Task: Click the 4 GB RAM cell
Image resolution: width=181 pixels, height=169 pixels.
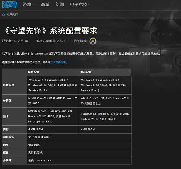Action: coord(53,129)
